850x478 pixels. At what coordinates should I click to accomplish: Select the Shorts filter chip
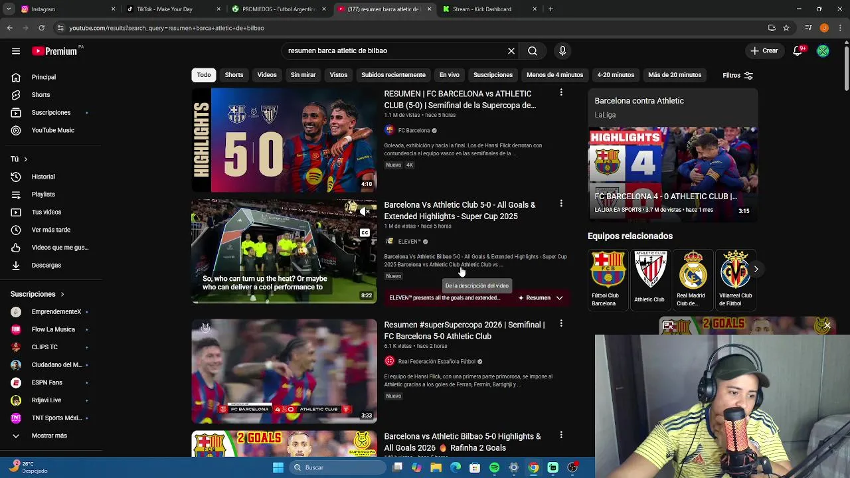[x=234, y=75]
